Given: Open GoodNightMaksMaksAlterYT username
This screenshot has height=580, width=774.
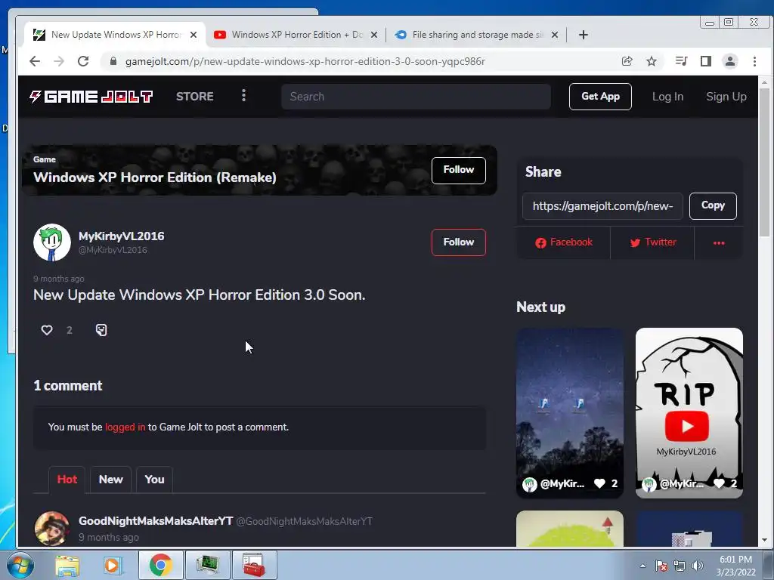Looking at the screenshot, I should [156, 521].
